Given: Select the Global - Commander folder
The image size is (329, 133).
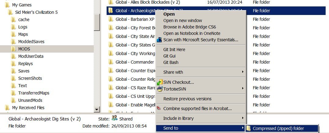Looking at the screenshot, I should (x=135, y=62).
